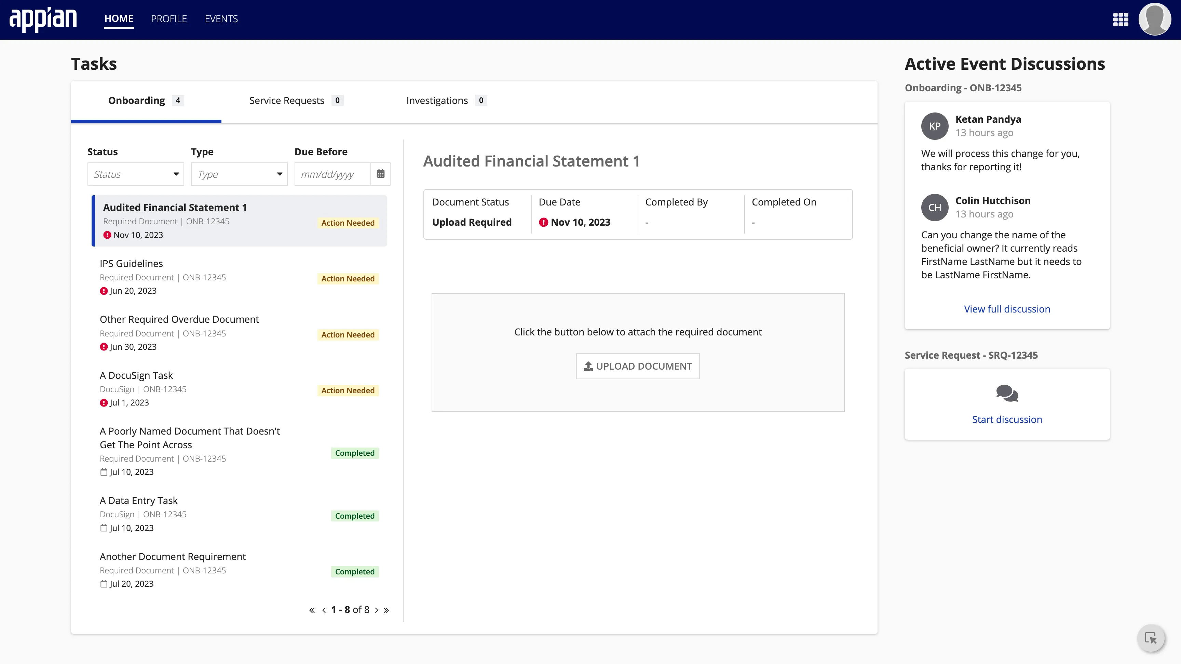1181x664 pixels.
Task: Click View full discussion link
Action: click(x=1007, y=309)
